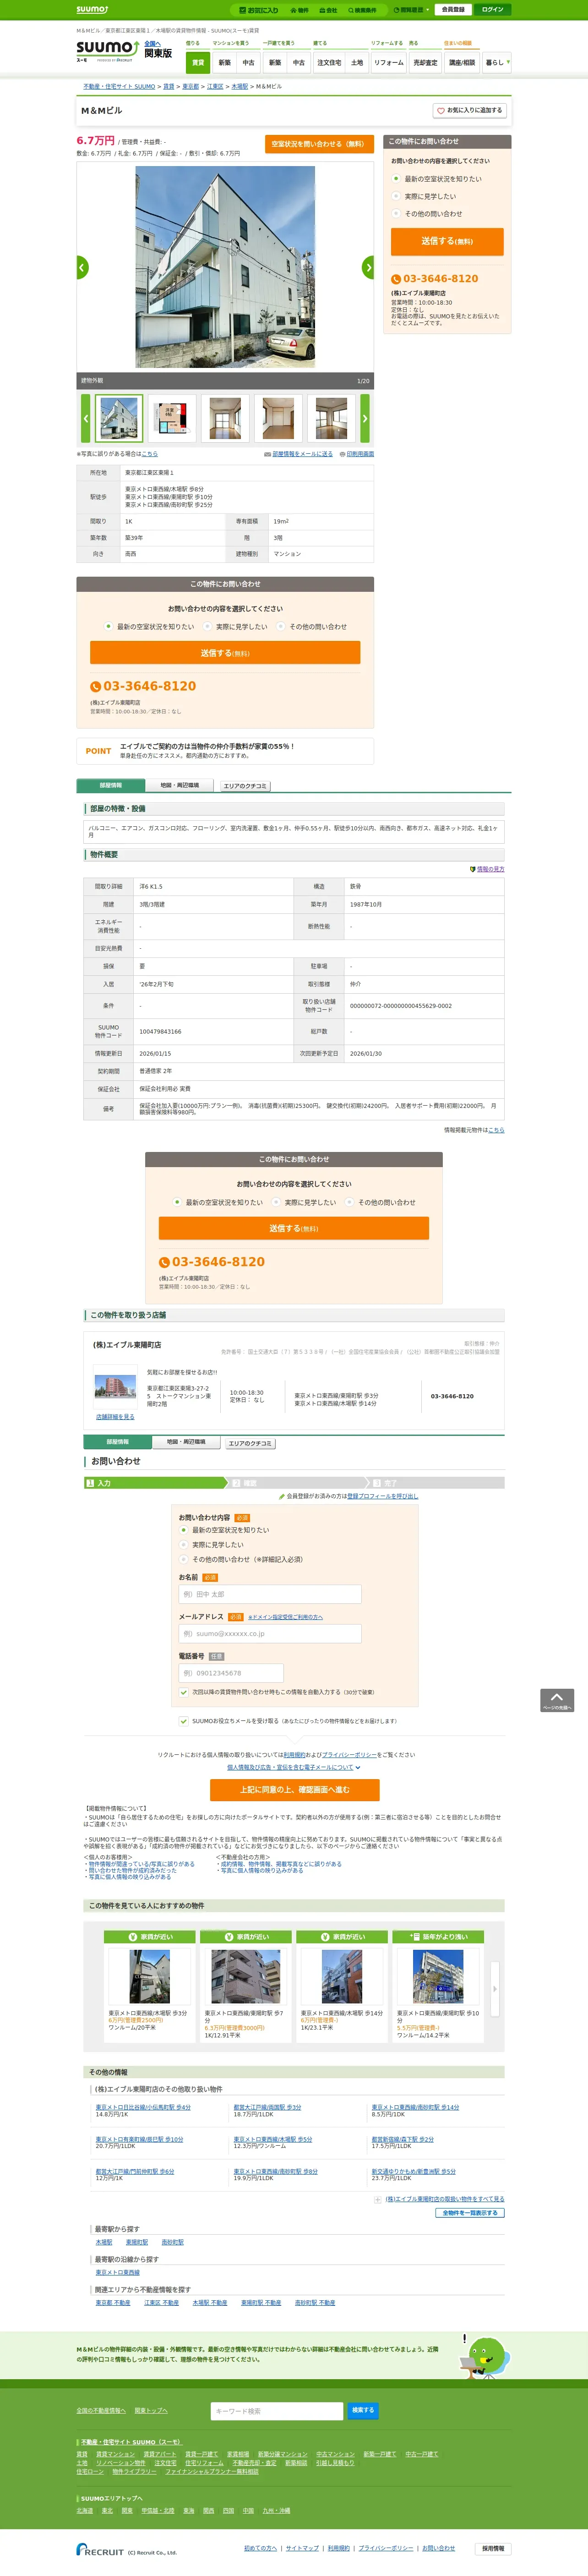This screenshot has height=2576, width=588.
Task: Expand the 暮らし navigation dropdown
Action: 497,62
